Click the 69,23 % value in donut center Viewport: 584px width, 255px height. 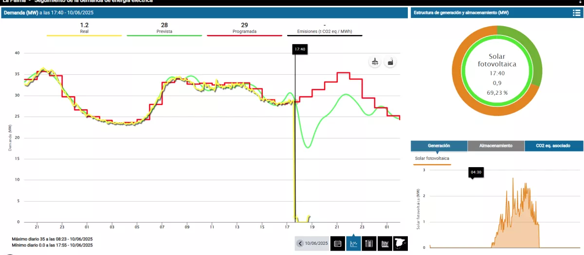(x=497, y=92)
